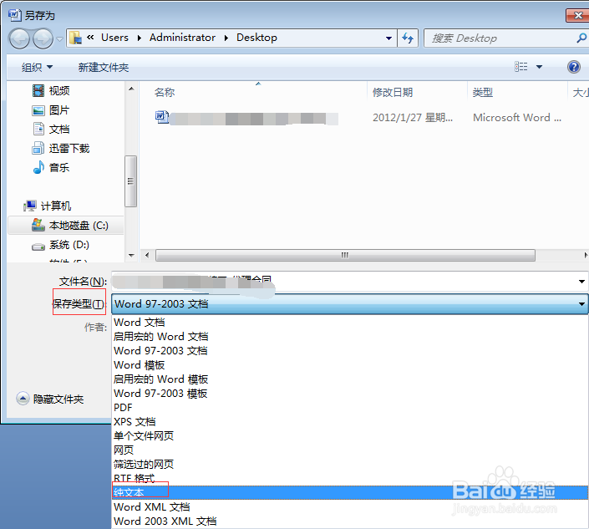Open the address bar history dropdown

388,38
